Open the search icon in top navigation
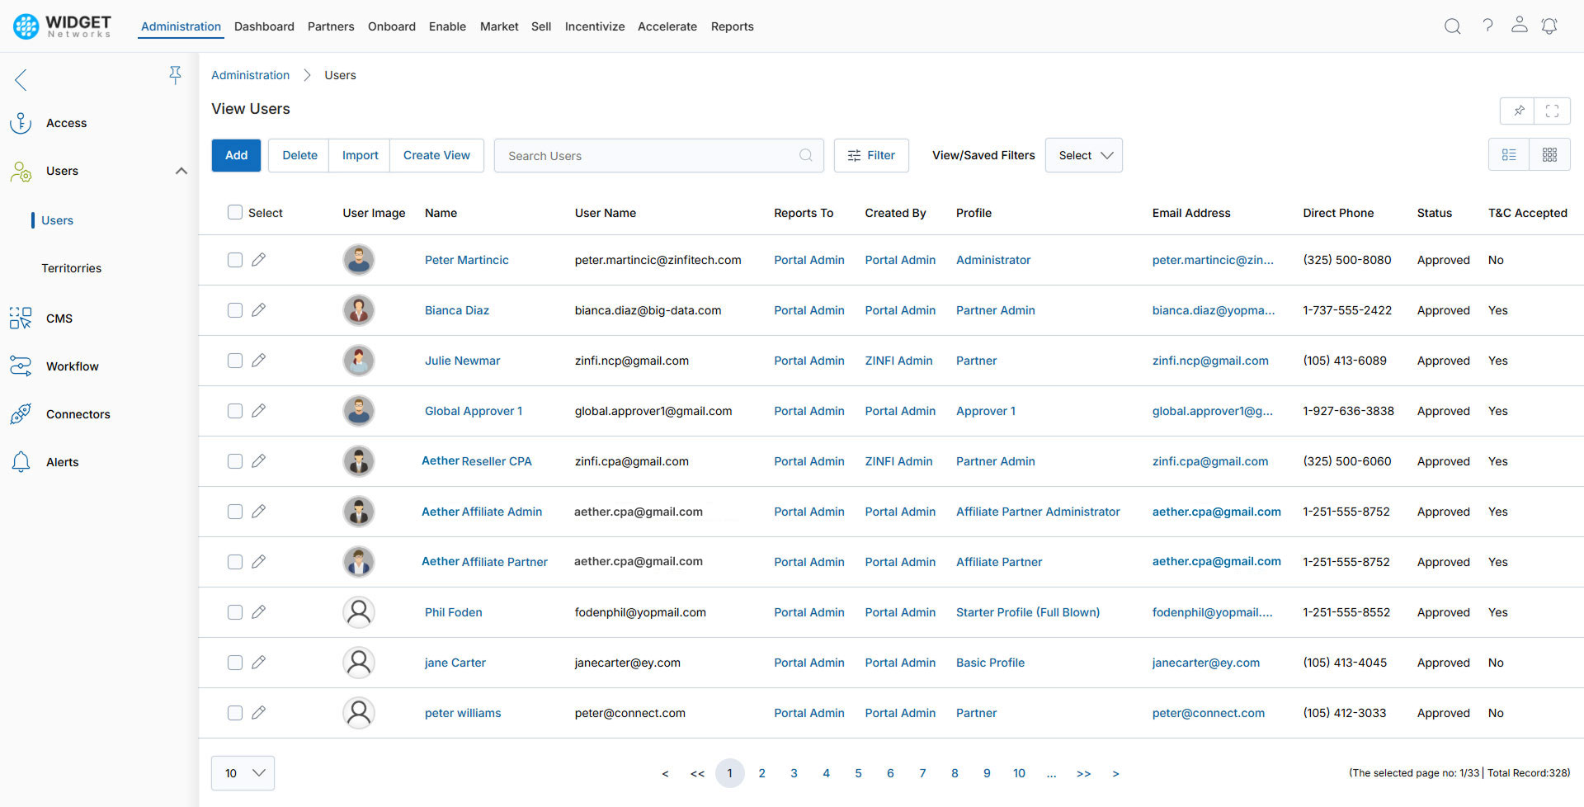The width and height of the screenshot is (1584, 807). tap(1452, 26)
